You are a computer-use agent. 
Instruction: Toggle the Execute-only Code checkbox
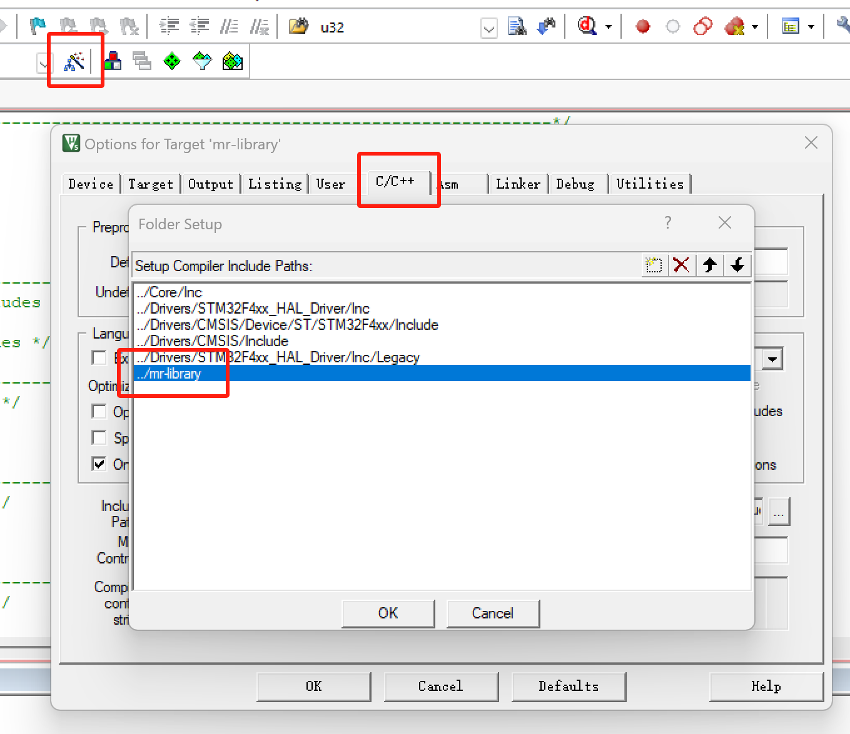coord(99,357)
